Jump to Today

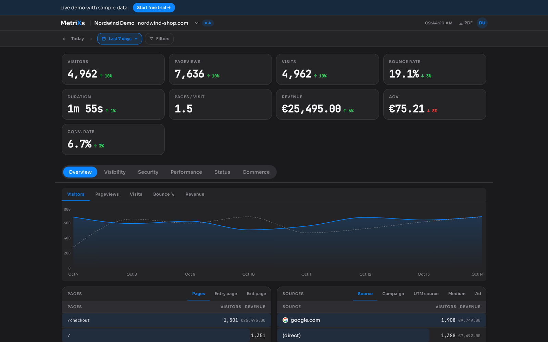(x=77, y=39)
